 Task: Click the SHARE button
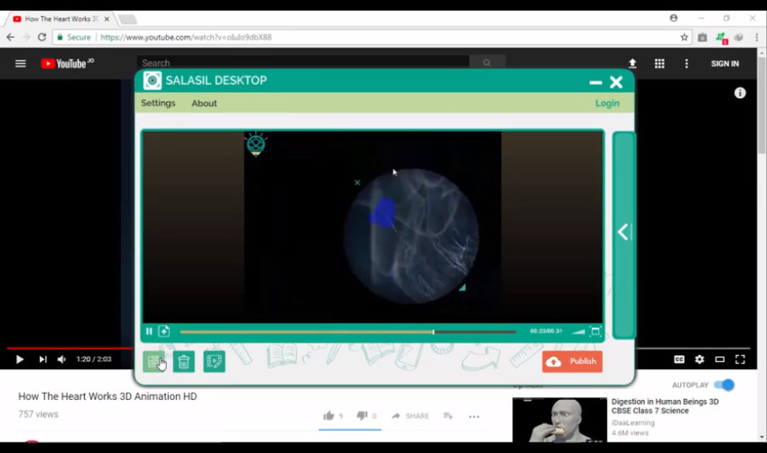pyautogui.click(x=410, y=416)
